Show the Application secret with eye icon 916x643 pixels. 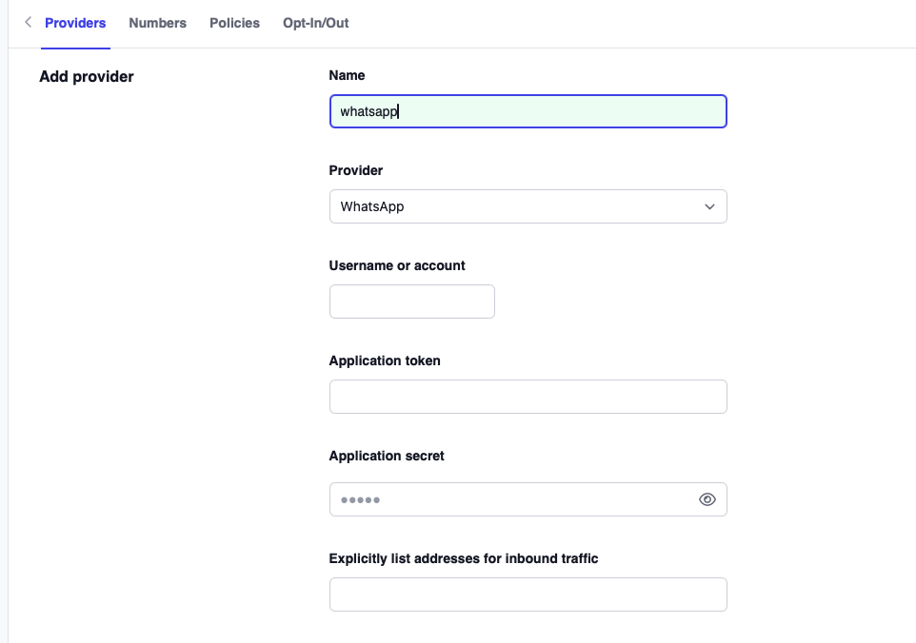click(707, 499)
